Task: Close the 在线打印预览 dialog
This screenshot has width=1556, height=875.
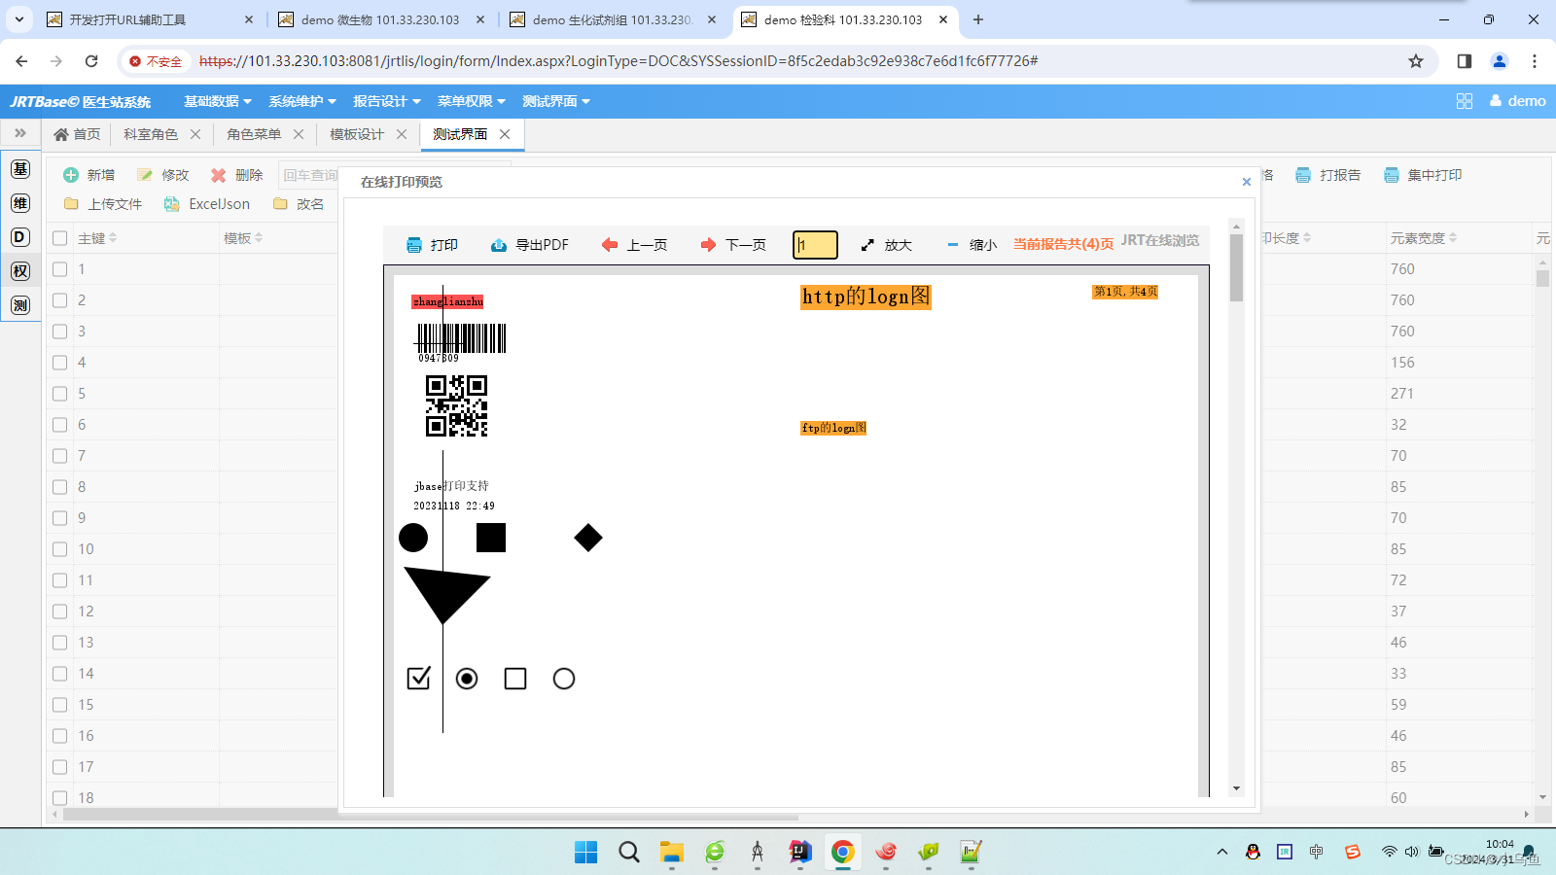Action: (1247, 182)
